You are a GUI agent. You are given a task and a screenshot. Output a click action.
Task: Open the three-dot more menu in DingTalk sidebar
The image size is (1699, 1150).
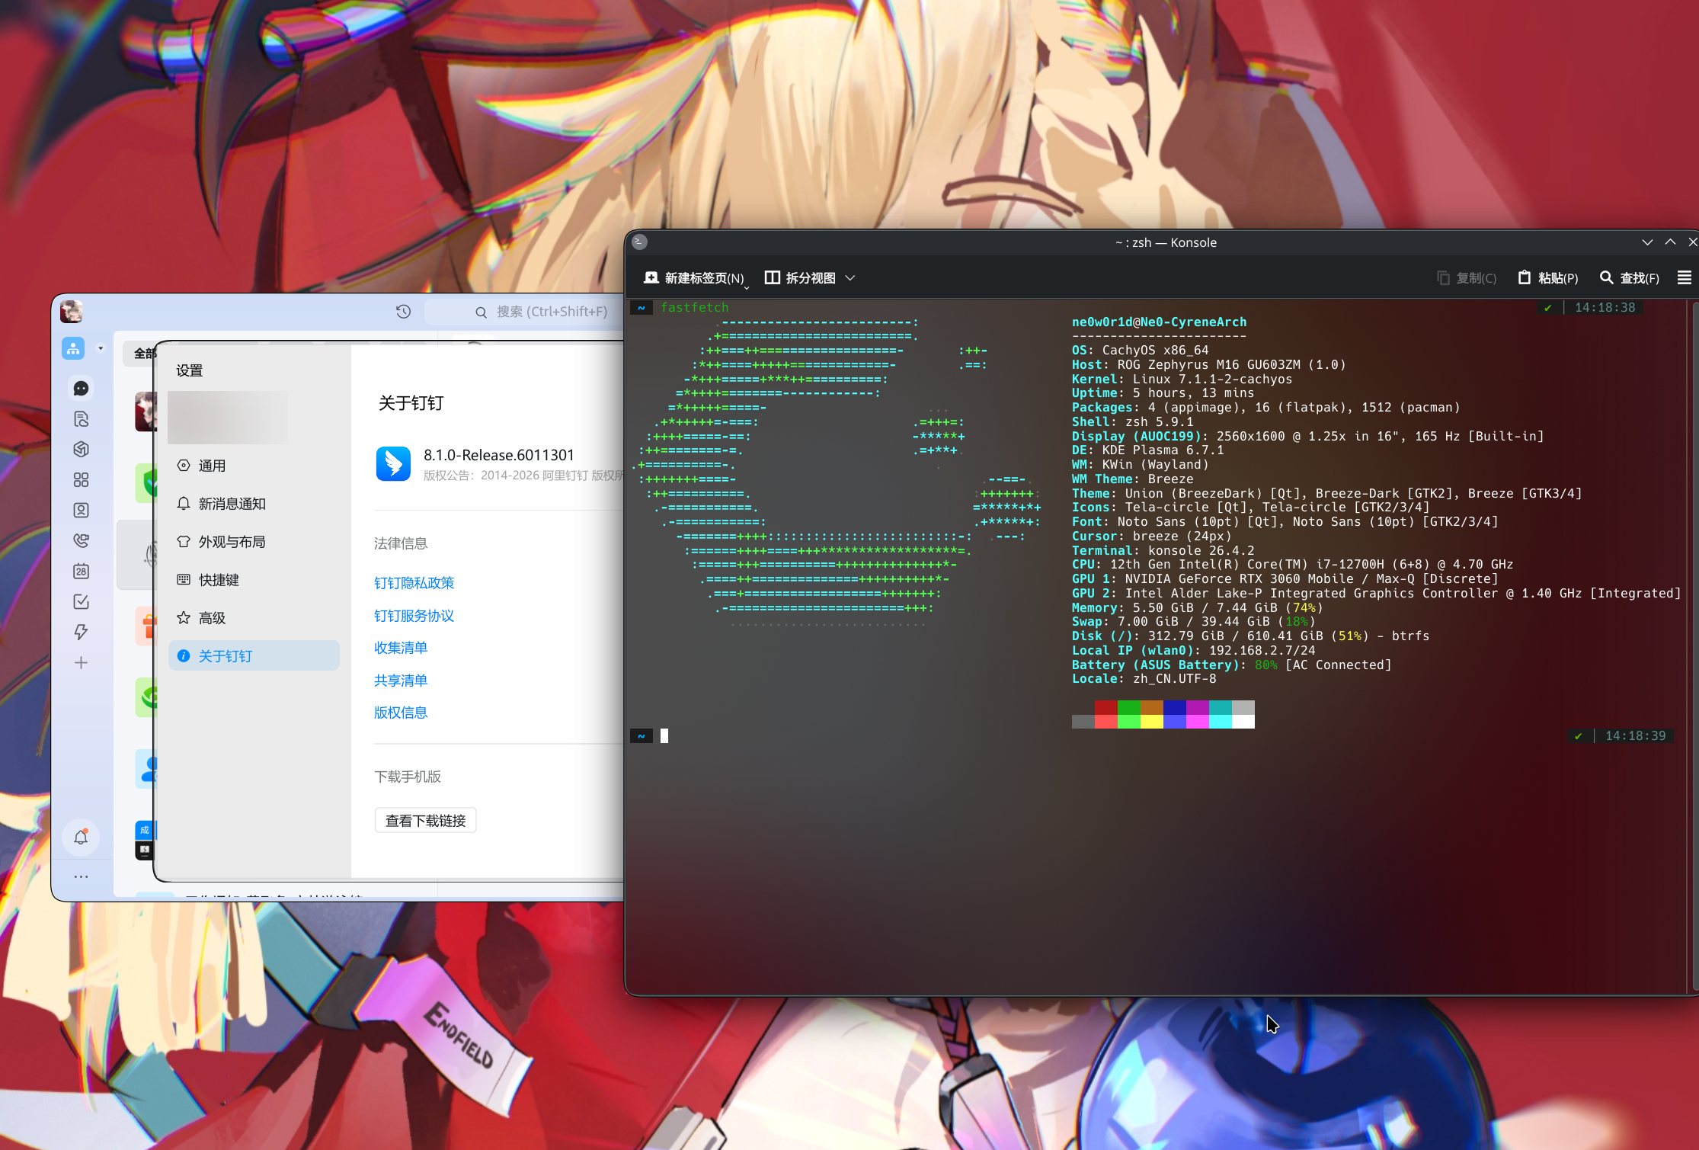point(81,877)
